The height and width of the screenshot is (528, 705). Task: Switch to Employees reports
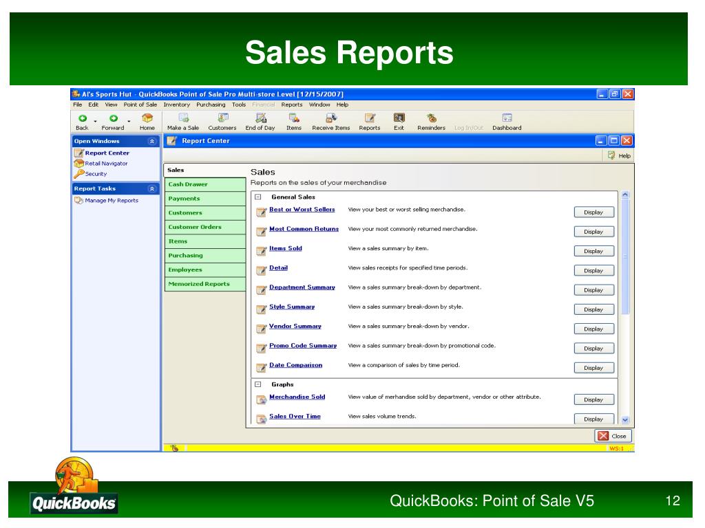[x=205, y=269]
